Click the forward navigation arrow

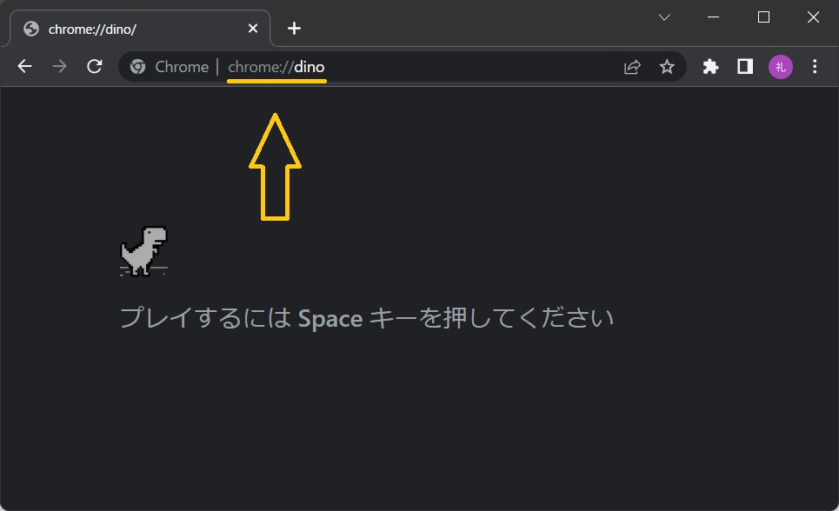(59, 66)
